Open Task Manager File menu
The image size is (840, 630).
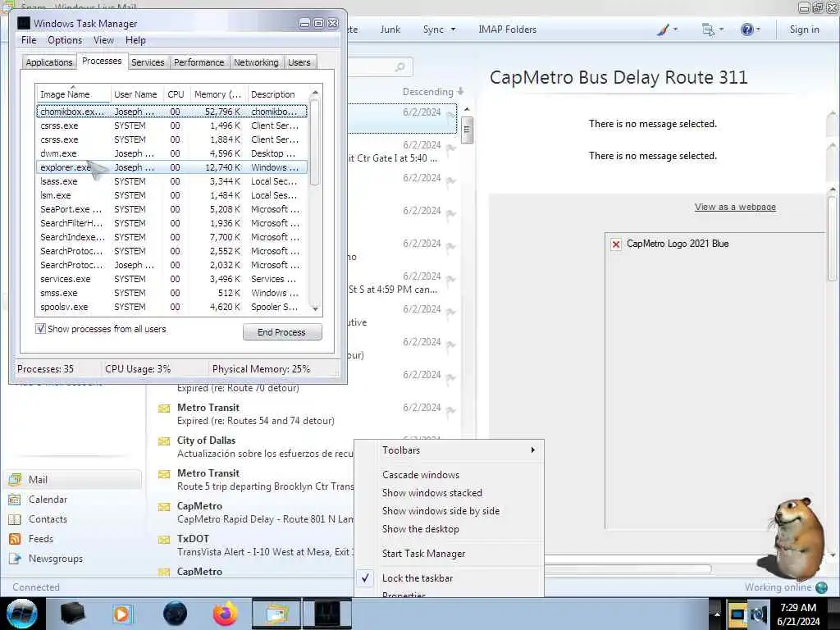[29, 40]
